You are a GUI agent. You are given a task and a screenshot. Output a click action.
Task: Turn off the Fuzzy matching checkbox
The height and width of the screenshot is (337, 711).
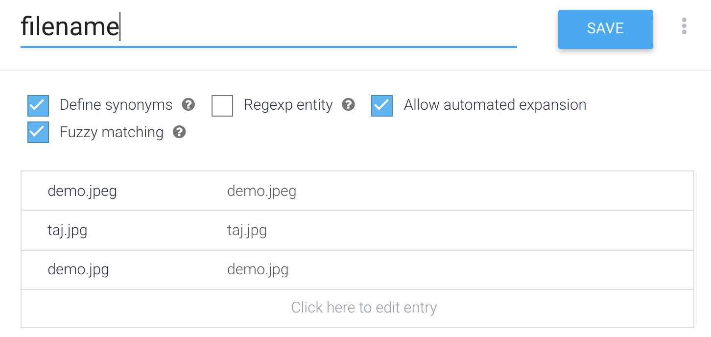click(38, 132)
